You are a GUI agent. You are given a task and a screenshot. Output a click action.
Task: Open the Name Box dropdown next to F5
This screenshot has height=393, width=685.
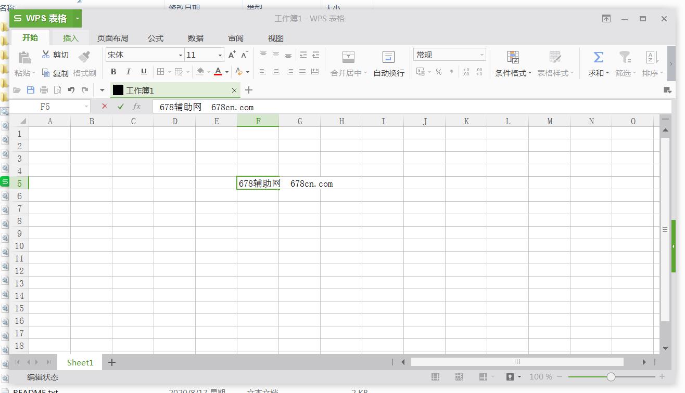tap(86, 107)
